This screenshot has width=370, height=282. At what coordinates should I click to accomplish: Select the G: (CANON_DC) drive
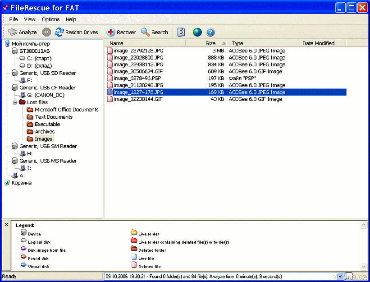coord(46,95)
